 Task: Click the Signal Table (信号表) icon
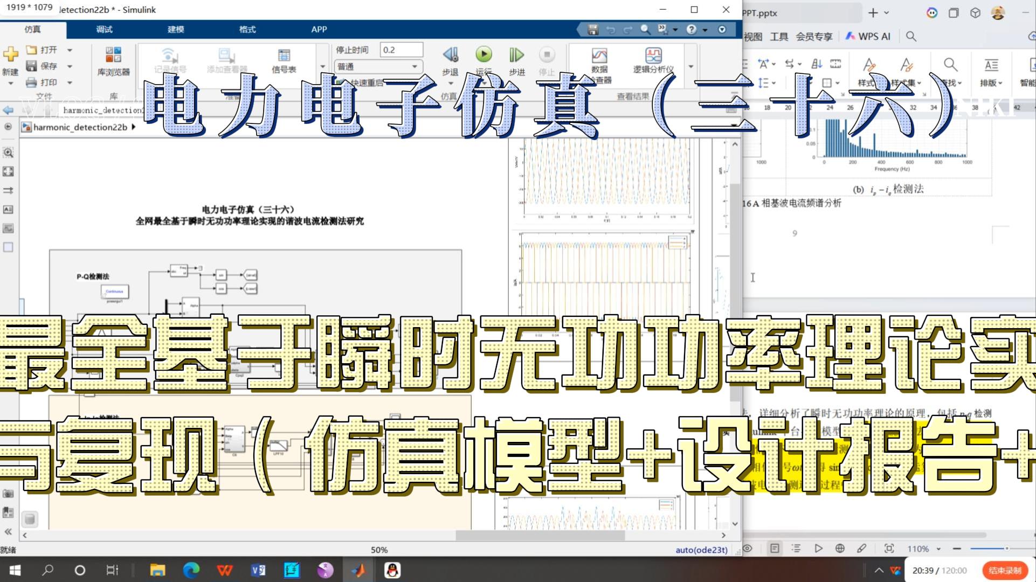click(x=284, y=56)
